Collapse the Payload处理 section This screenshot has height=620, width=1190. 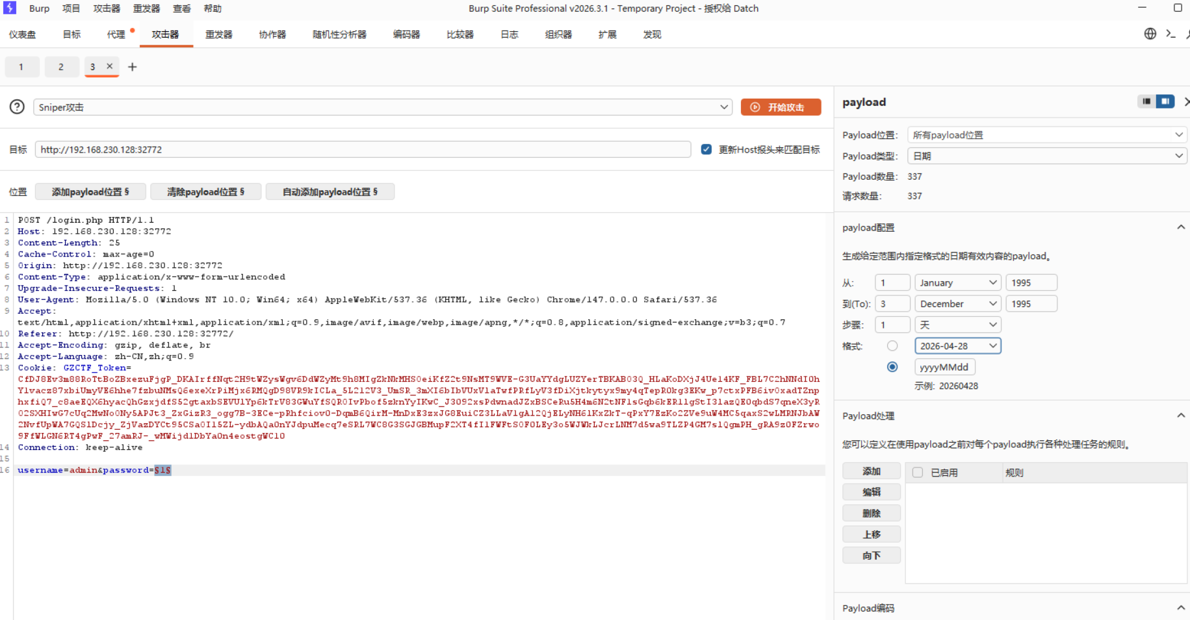[x=1181, y=415]
